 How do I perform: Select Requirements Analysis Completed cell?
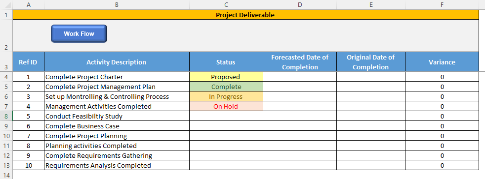point(117,165)
